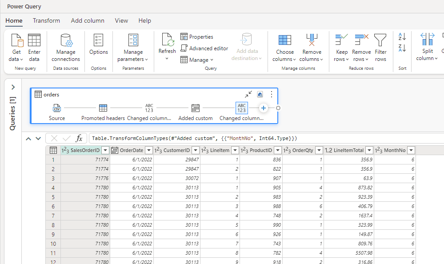Select the last Changed column type step
The image size is (444, 264).
click(241, 108)
